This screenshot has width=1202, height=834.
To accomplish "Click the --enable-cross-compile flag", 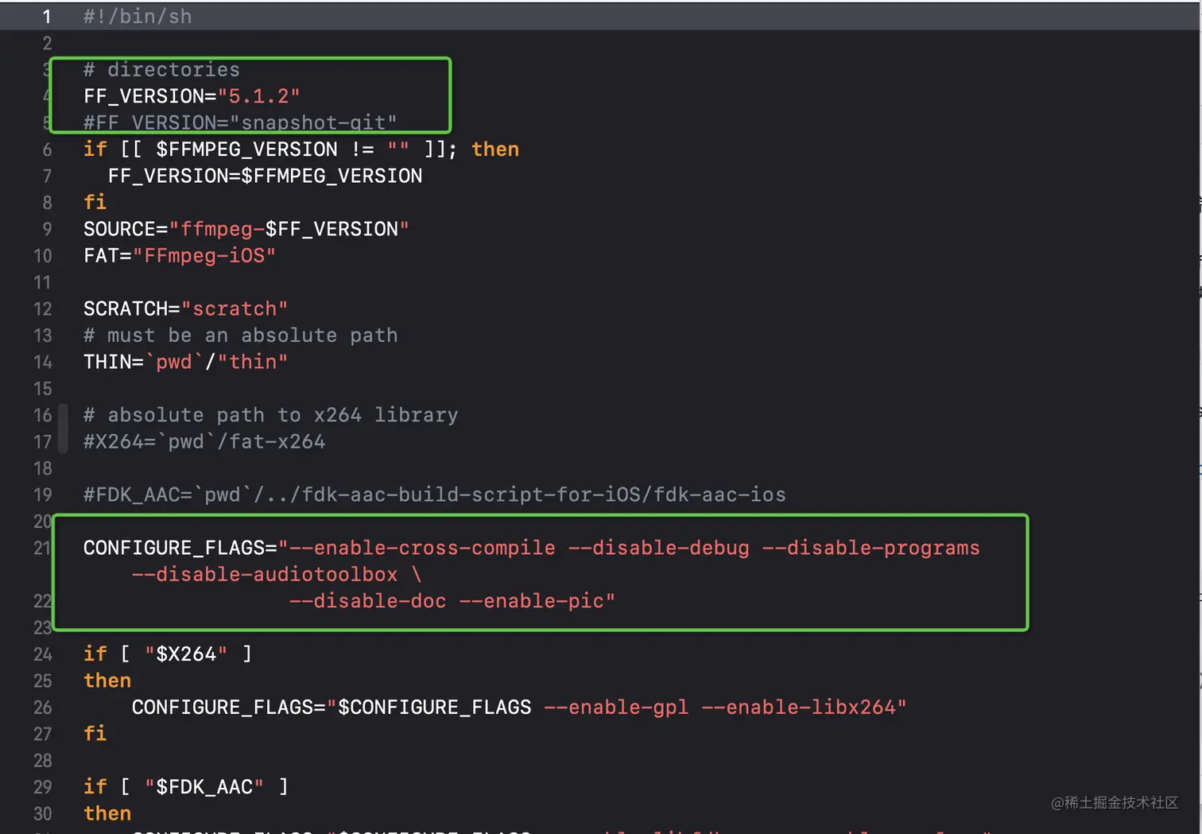I will click(x=422, y=548).
